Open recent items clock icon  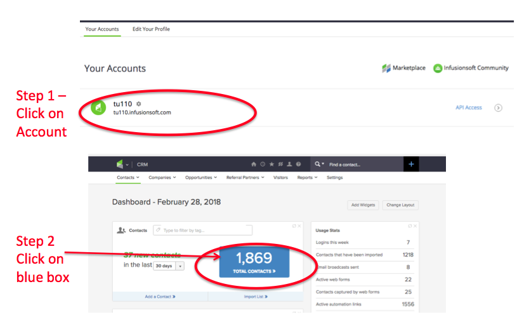click(263, 164)
